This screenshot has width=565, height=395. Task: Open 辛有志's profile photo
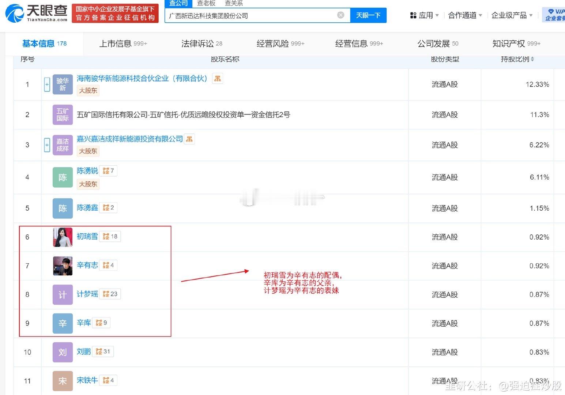[63, 266]
